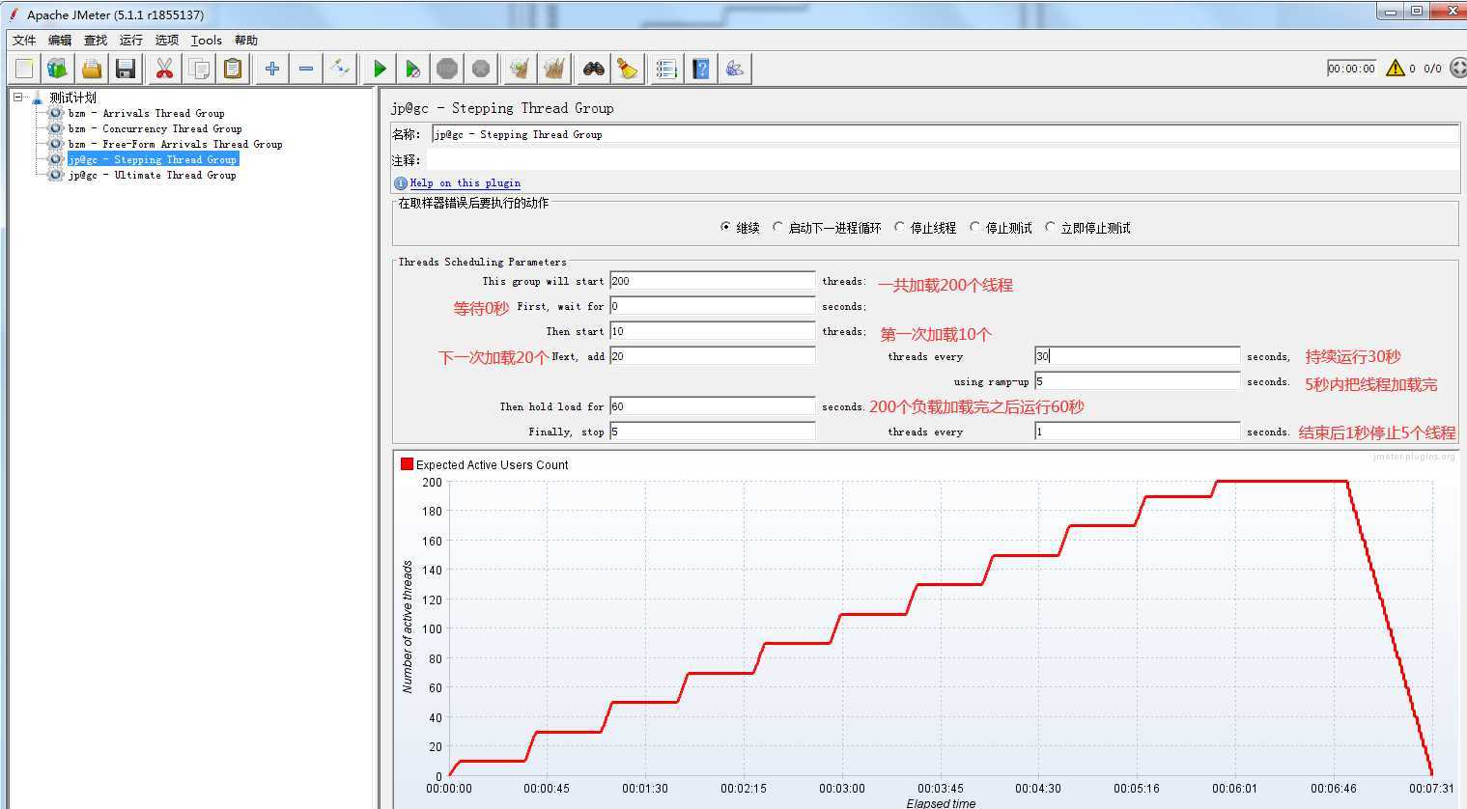Click the Then hold load for field
Screen dimensions: 1467x809
(713, 406)
